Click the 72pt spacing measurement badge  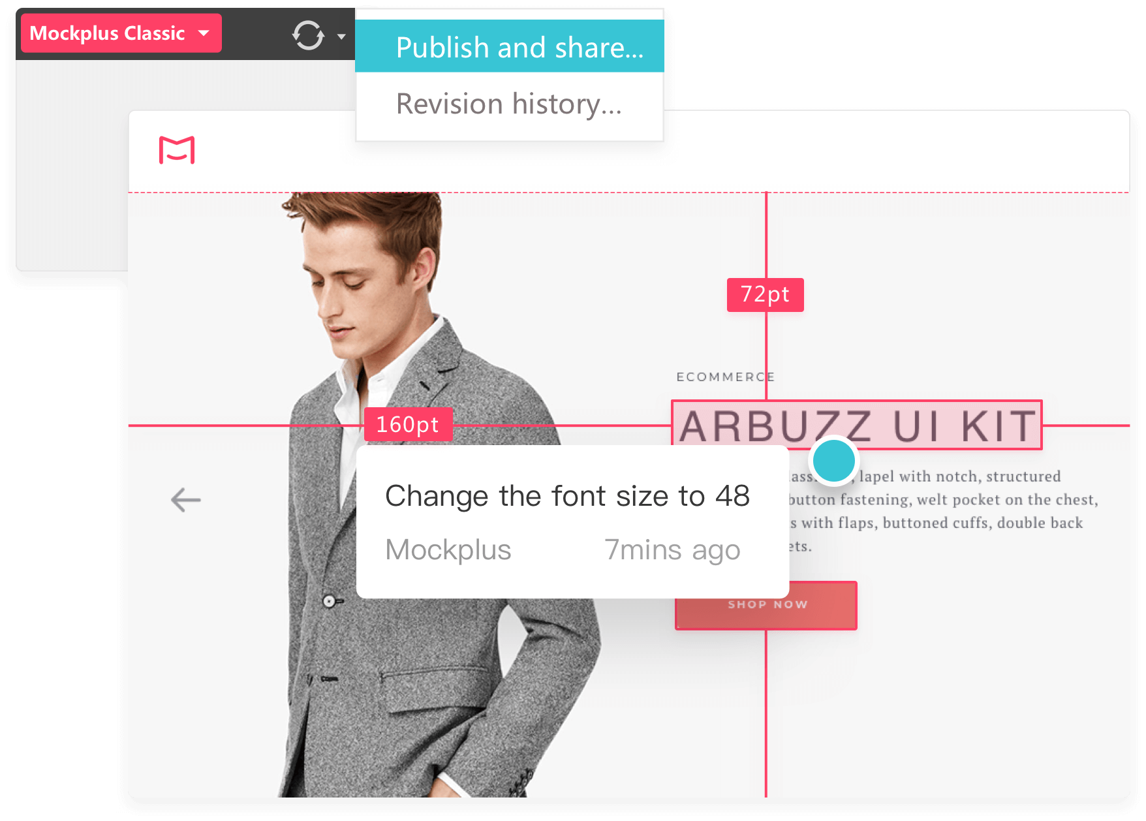coord(765,295)
